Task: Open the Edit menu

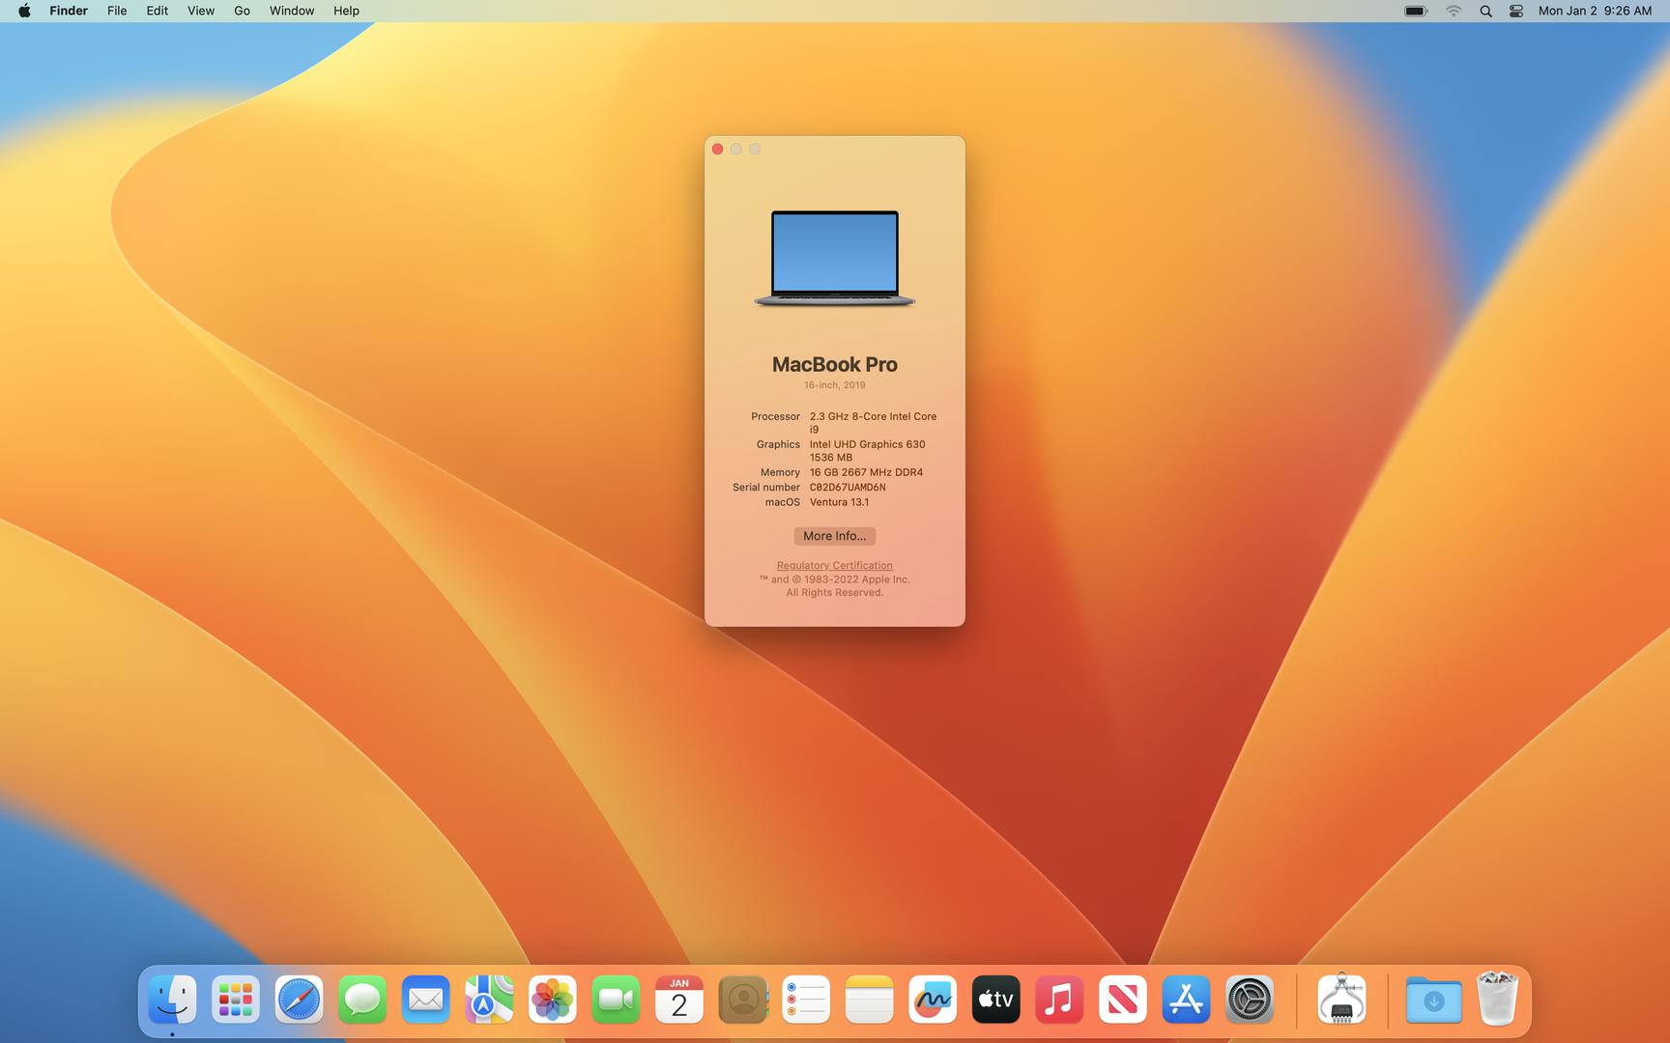Action: coord(157,11)
